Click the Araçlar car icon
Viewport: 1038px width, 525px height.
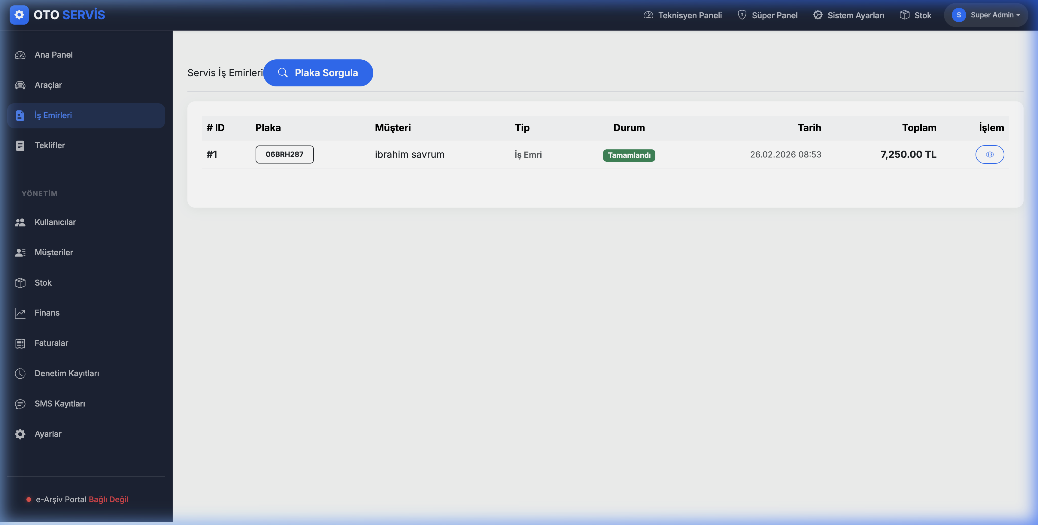(20, 85)
